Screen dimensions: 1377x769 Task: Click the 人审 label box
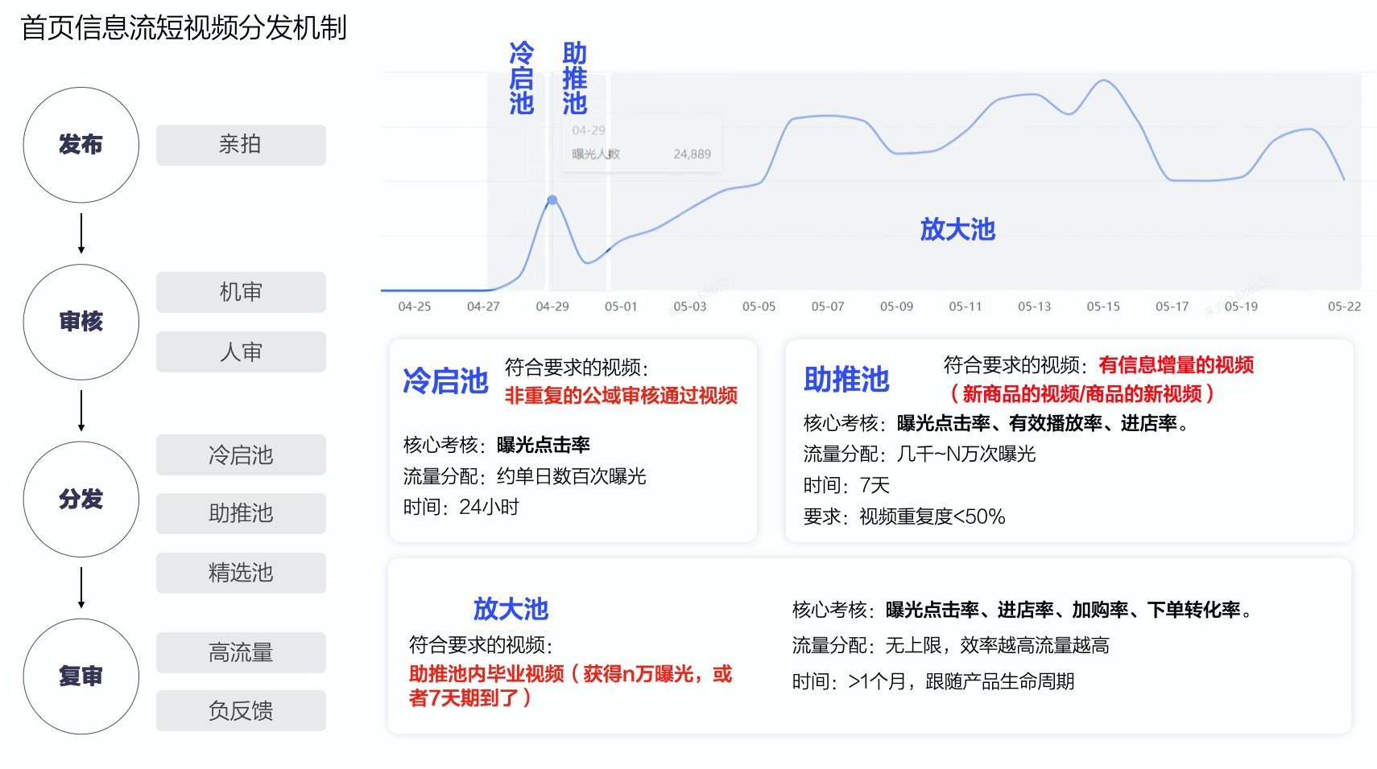(241, 352)
